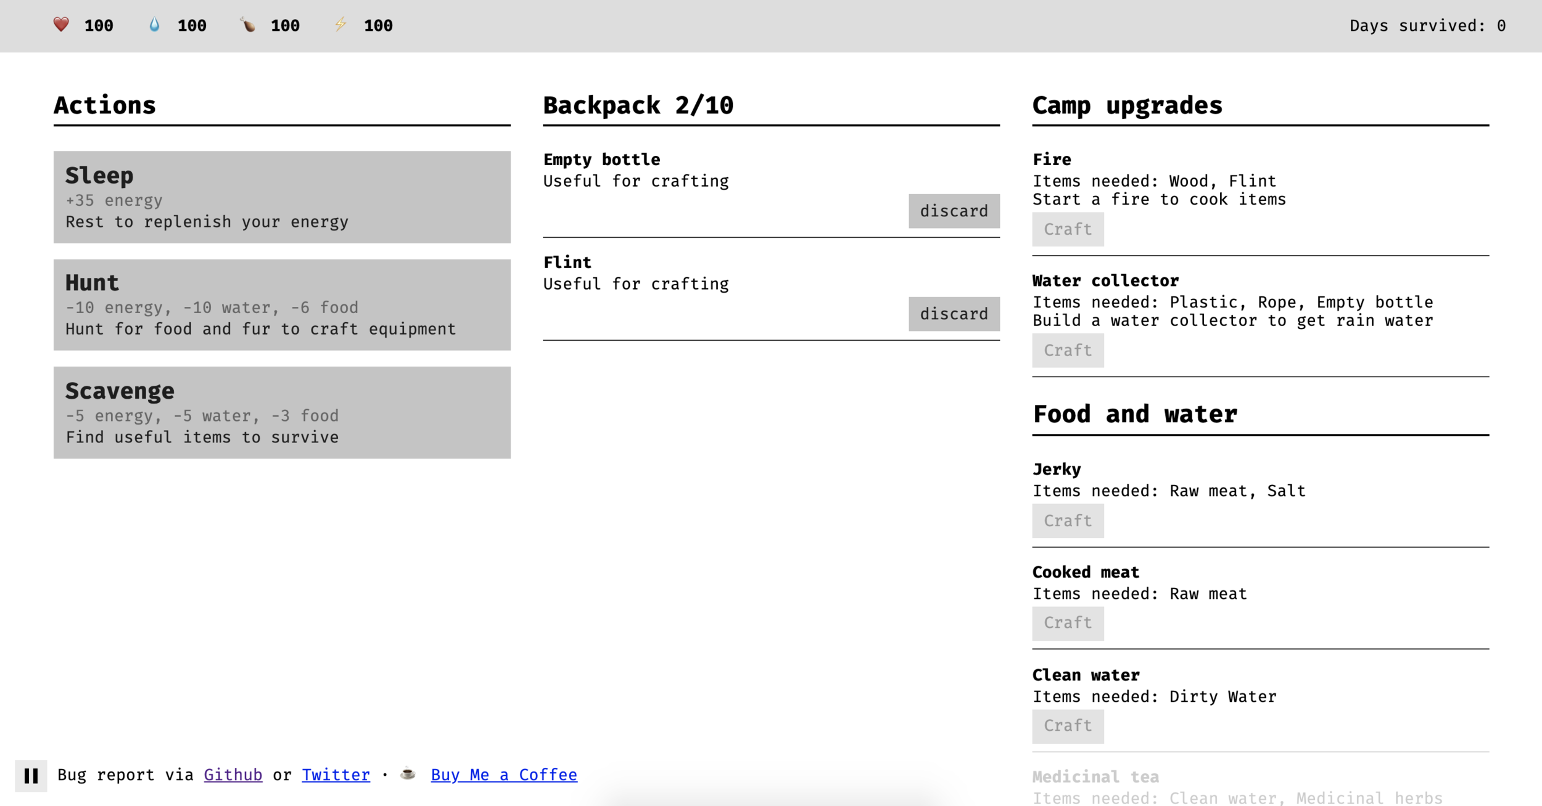The height and width of the screenshot is (806, 1542).
Task: Craft Clean water from dirty water
Action: point(1067,726)
